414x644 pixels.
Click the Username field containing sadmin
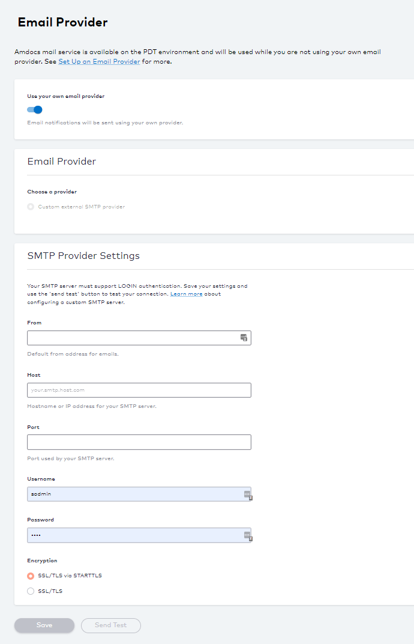(139, 494)
